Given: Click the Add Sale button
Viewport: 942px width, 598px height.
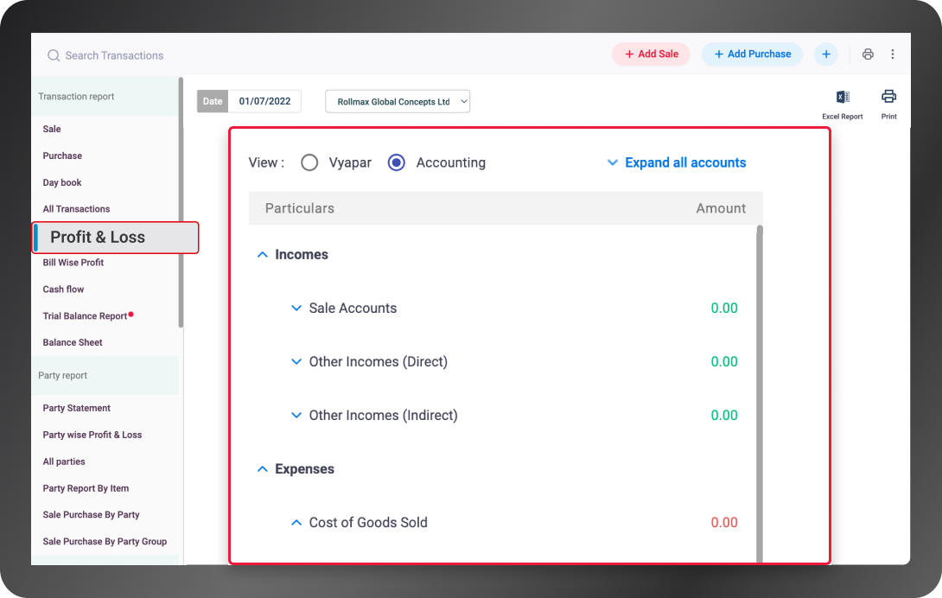Looking at the screenshot, I should [652, 54].
